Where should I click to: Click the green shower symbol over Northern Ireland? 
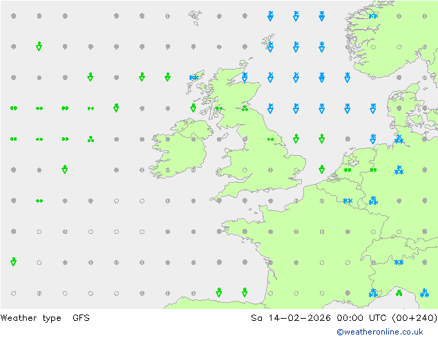click(x=193, y=108)
